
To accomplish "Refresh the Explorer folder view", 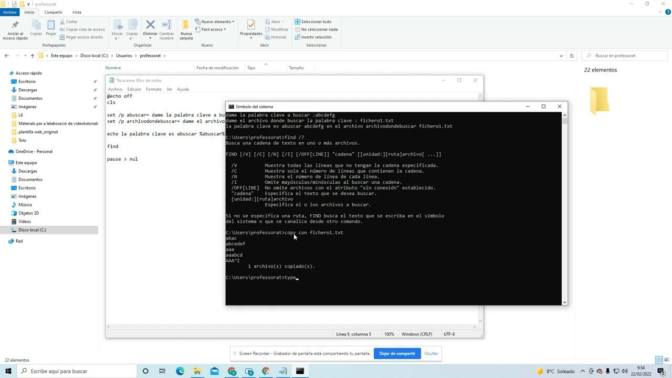I will click(x=572, y=56).
